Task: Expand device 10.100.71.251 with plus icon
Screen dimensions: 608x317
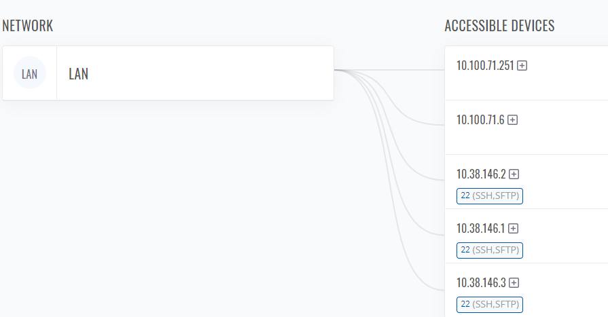Action: coord(522,65)
